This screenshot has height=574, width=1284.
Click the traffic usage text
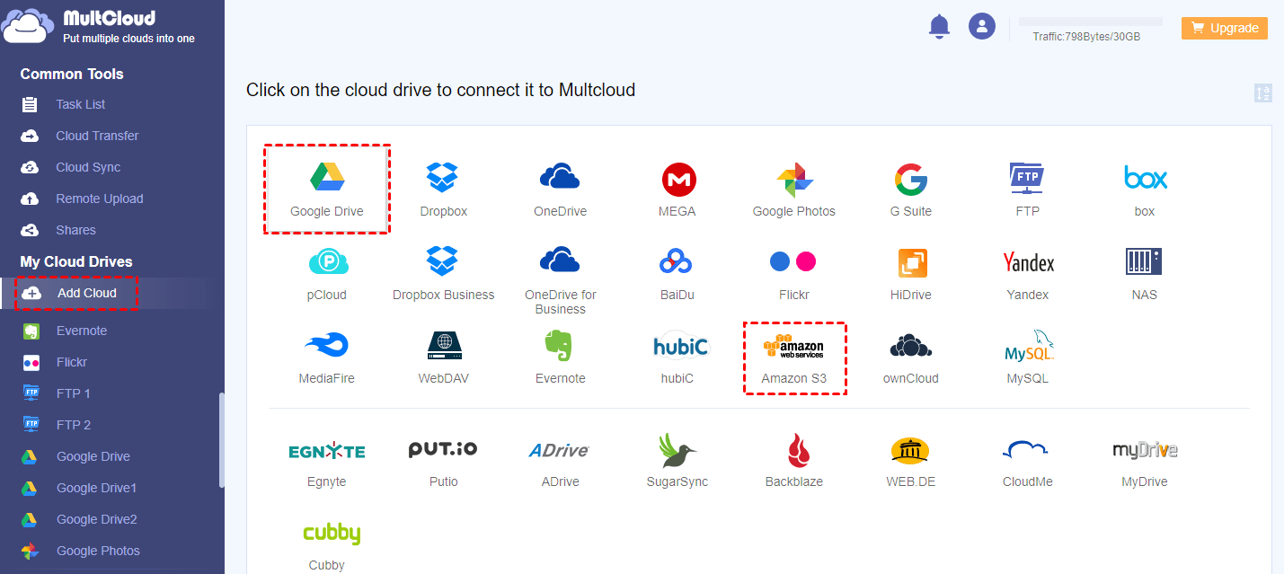pyautogui.click(x=1086, y=37)
